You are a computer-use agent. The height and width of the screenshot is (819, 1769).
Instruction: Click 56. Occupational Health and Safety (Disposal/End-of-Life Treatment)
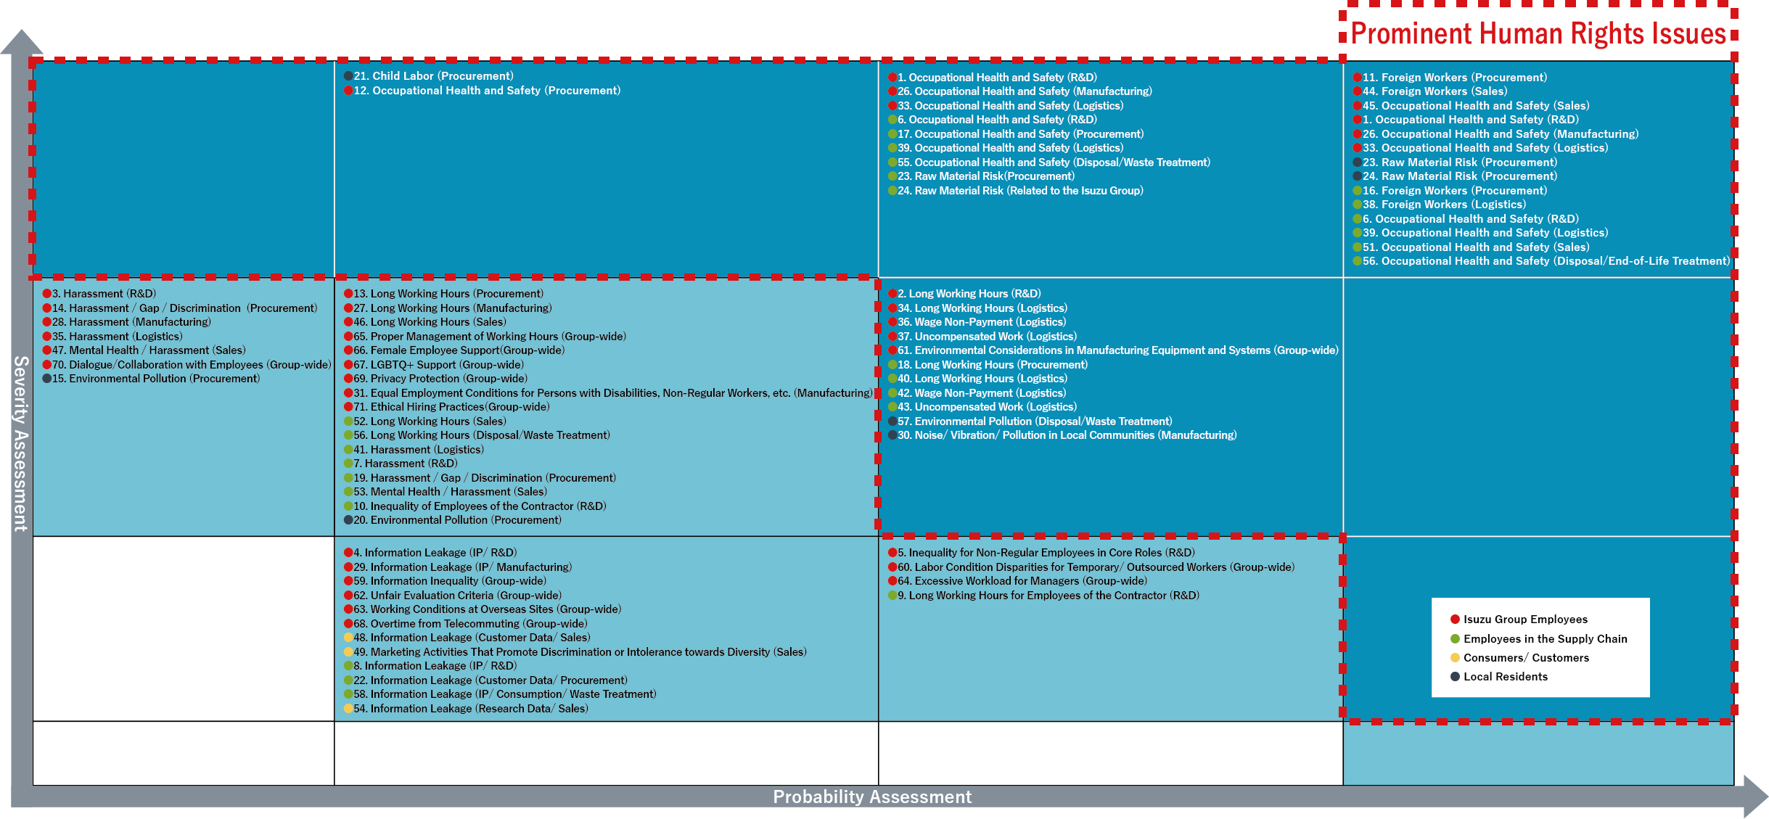point(1546,260)
